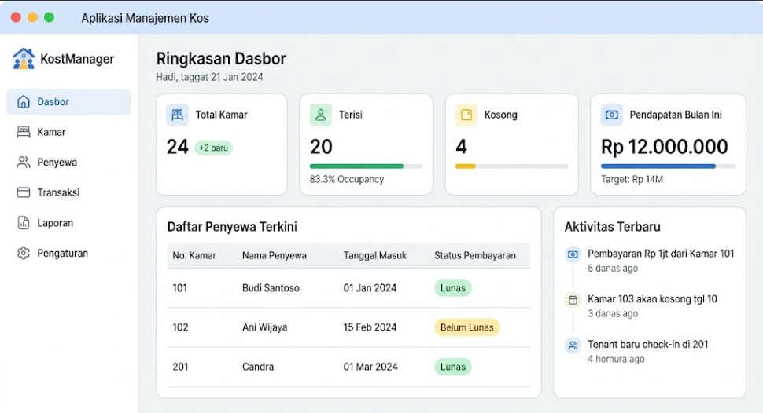Click the calendar icon beside Kamar 103 activity
Image resolution: width=763 pixels, height=413 pixels.
point(573,300)
